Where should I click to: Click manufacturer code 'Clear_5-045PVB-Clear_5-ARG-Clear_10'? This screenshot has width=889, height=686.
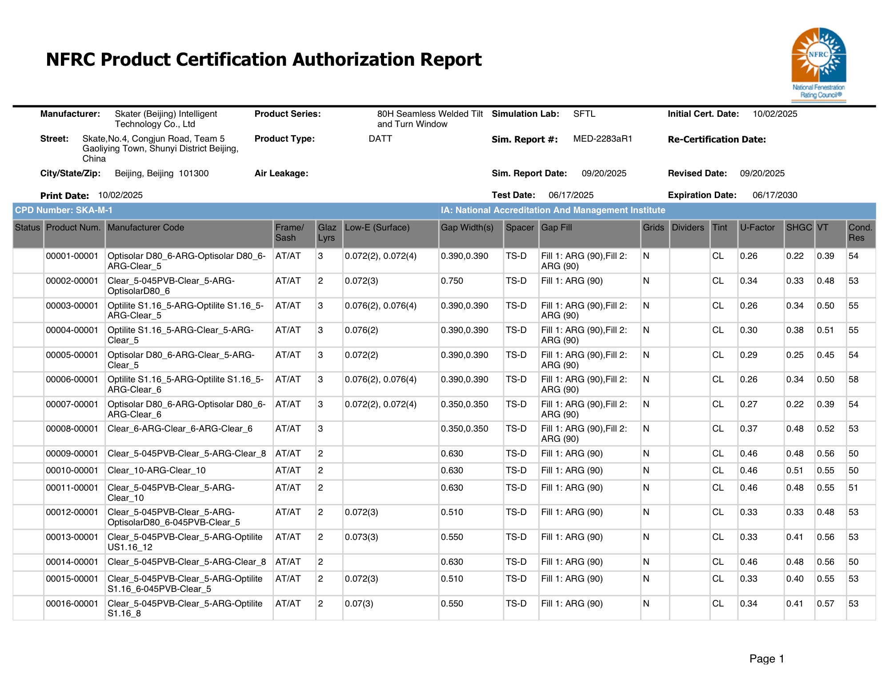click(x=171, y=493)
